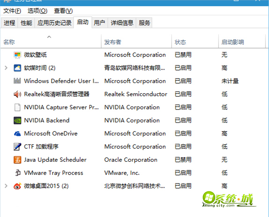Select the CTF 加载程序 entry name
This screenshot has width=269, height=217.
pyautogui.click(x=41, y=147)
